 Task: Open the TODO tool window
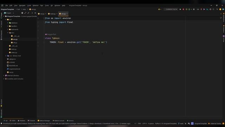[x=12, y=121]
